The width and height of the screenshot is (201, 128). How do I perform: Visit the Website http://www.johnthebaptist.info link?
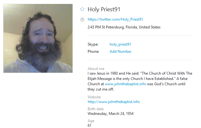point(113,102)
